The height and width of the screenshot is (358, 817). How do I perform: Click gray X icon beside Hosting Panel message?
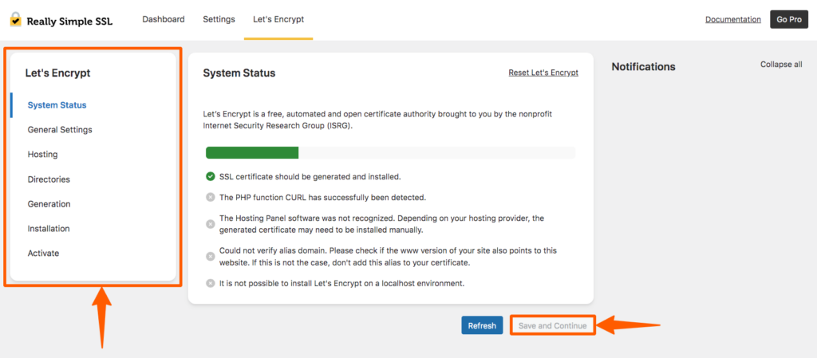coord(211,224)
